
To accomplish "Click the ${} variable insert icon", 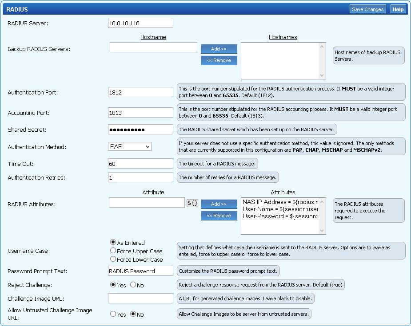I will [x=192, y=203].
